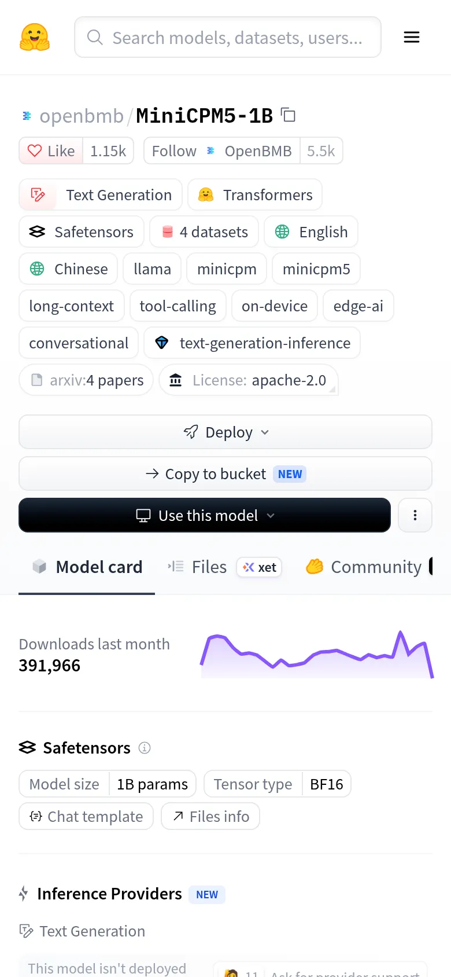Open the Files info link

click(210, 816)
